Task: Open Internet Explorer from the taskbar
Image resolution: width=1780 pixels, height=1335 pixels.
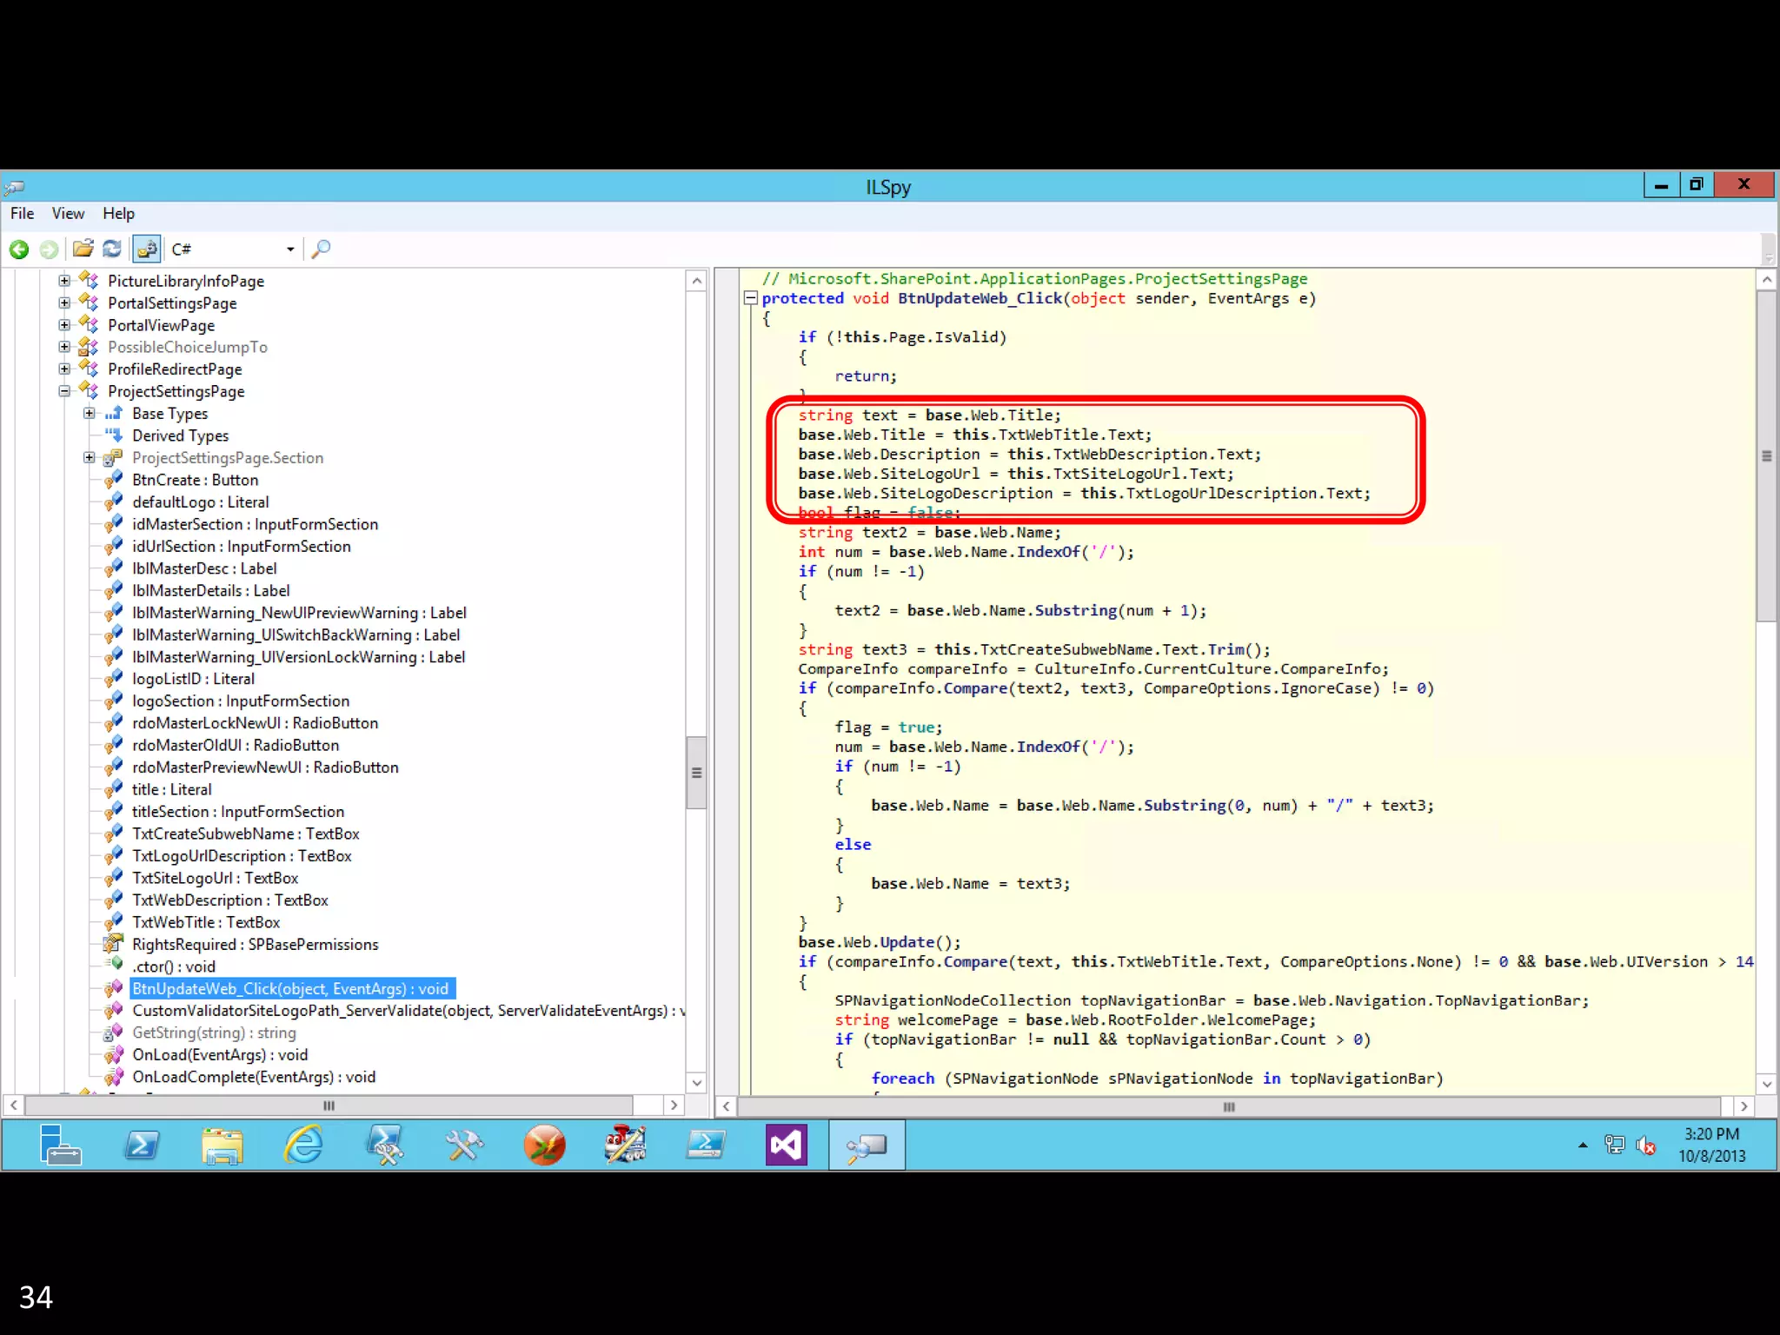Action: click(303, 1145)
